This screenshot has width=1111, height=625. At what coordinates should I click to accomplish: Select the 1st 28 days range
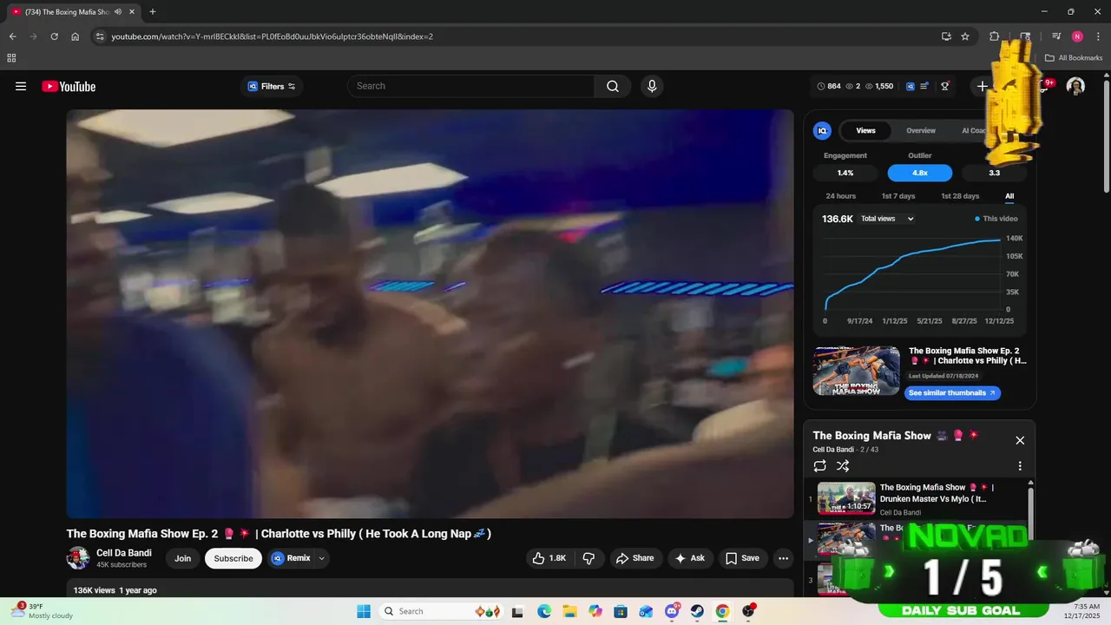[x=960, y=196]
